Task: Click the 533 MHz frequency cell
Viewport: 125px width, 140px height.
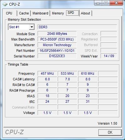Action: tap(67, 73)
